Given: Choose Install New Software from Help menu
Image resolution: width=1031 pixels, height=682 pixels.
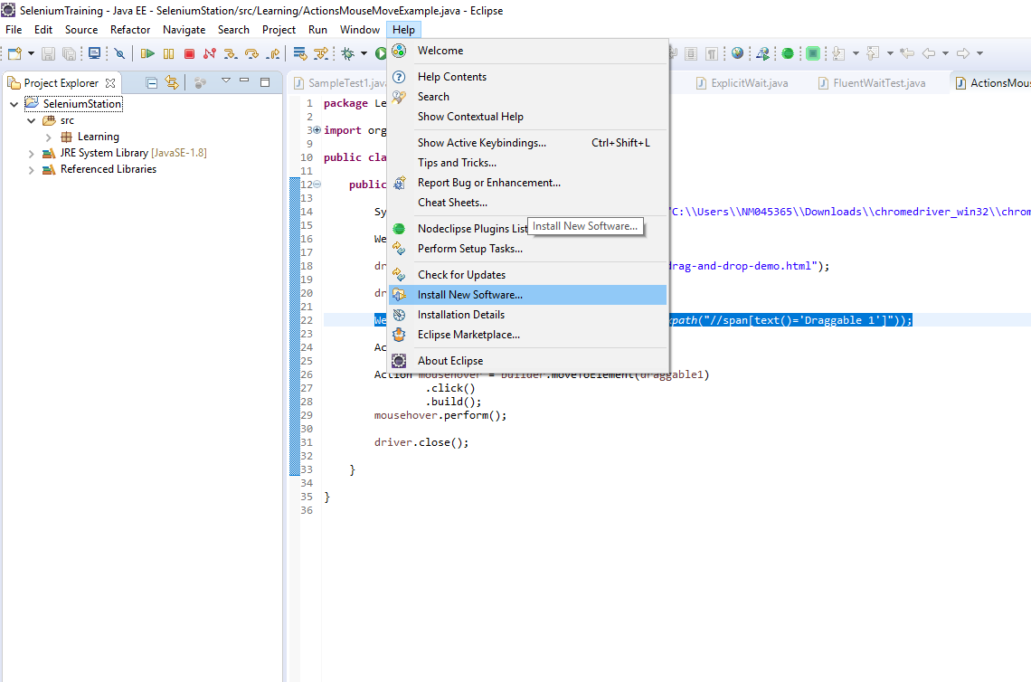Looking at the screenshot, I should coord(528,295).
